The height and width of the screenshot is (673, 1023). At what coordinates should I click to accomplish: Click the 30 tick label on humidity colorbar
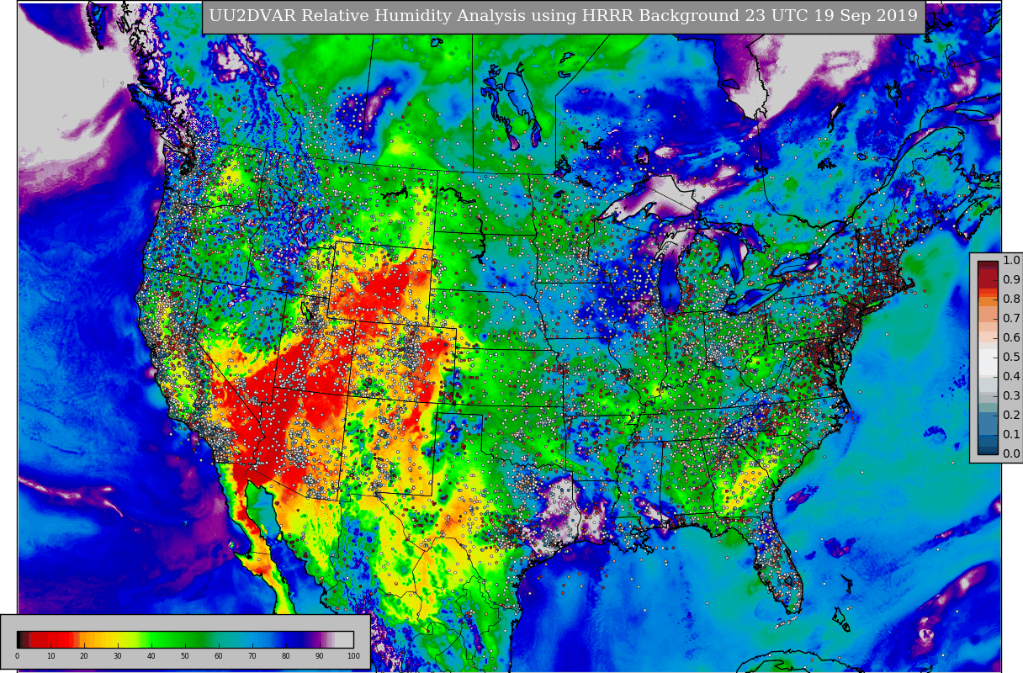coord(118,656)
